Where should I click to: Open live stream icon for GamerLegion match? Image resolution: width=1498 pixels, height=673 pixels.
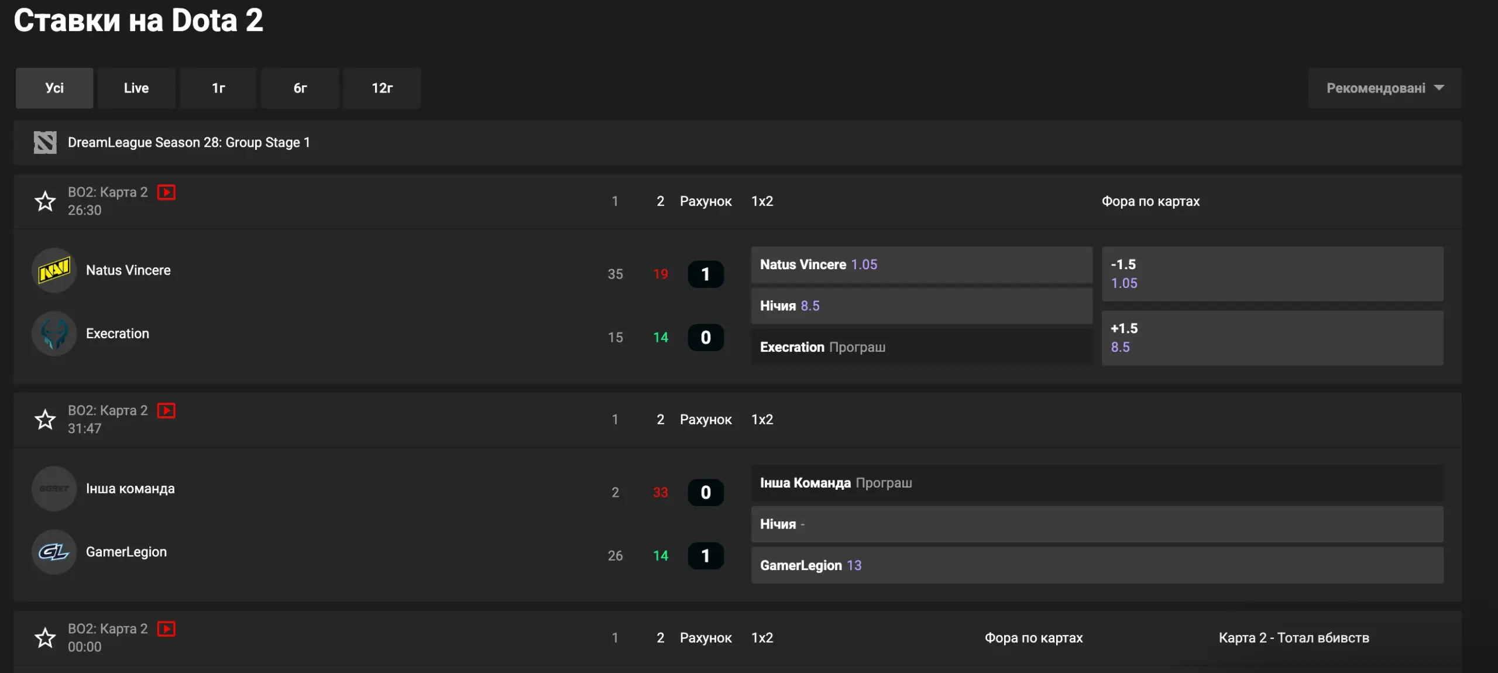coord(167,411)
